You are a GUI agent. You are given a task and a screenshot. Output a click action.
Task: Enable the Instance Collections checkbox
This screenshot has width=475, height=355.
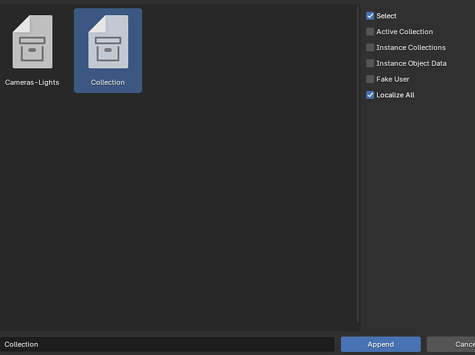[370, 48]
